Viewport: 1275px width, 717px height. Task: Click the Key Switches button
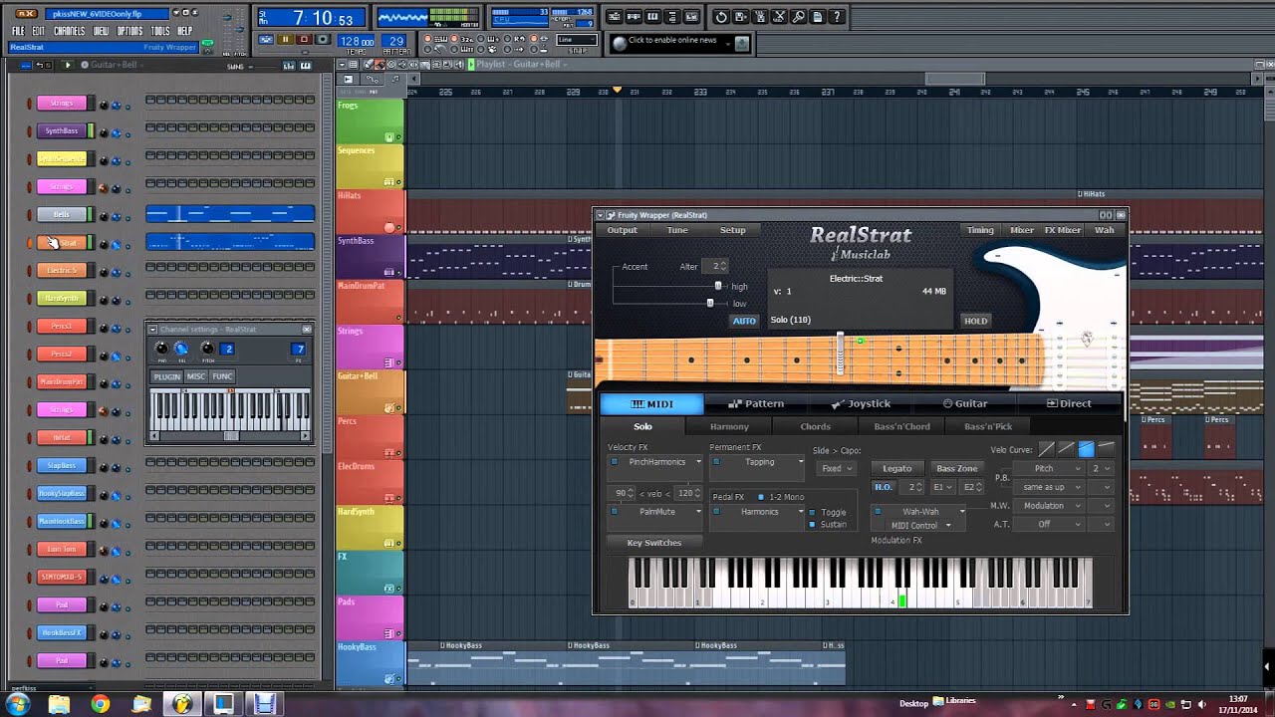point(654,543)
